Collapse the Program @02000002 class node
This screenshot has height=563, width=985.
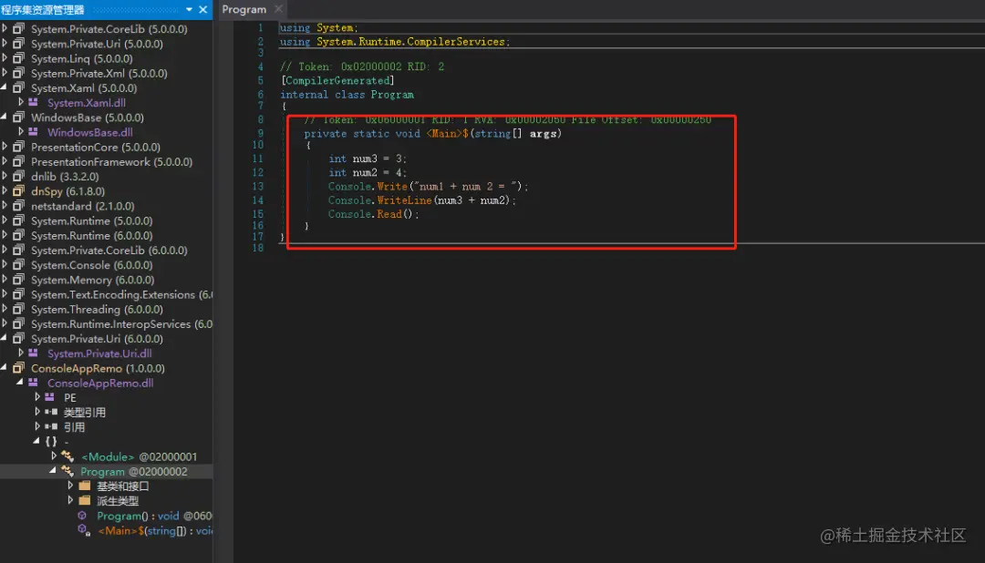(x=54, y=471)
